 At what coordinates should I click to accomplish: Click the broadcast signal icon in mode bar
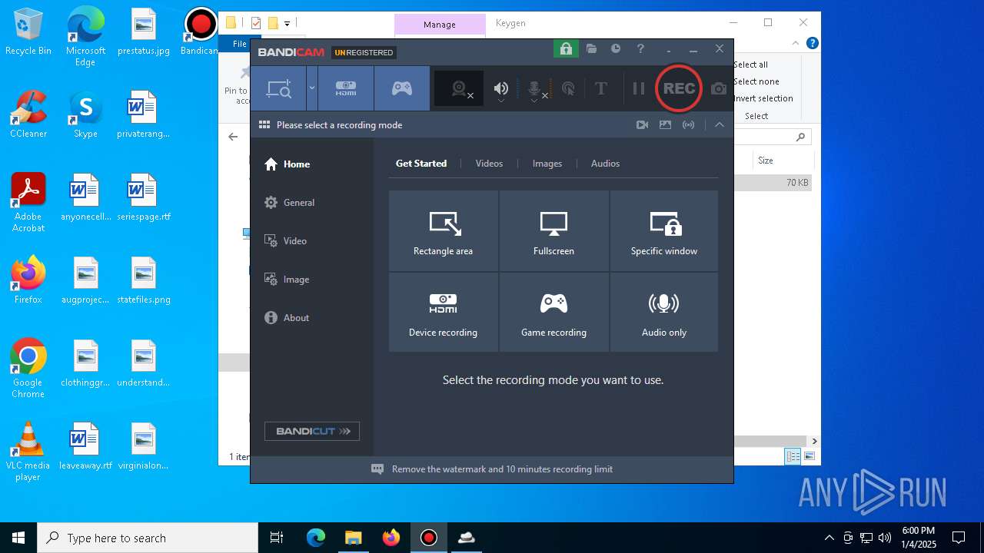[689, 124]
